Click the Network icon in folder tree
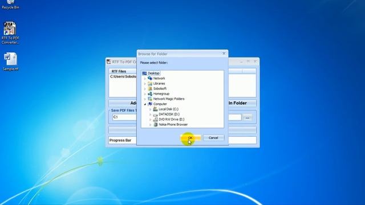 [x=150, y=79]
